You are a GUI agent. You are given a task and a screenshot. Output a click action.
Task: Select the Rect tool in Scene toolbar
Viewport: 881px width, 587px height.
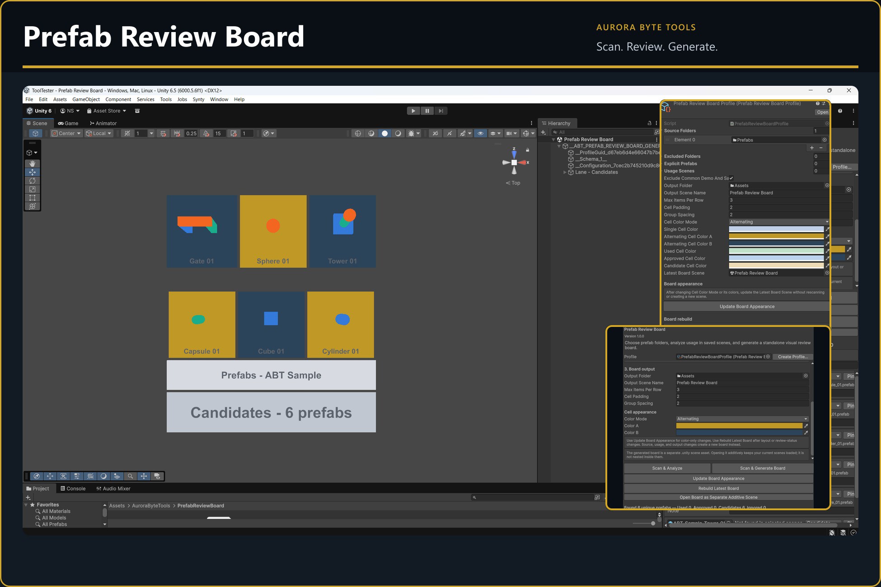[x=33, y=198]
